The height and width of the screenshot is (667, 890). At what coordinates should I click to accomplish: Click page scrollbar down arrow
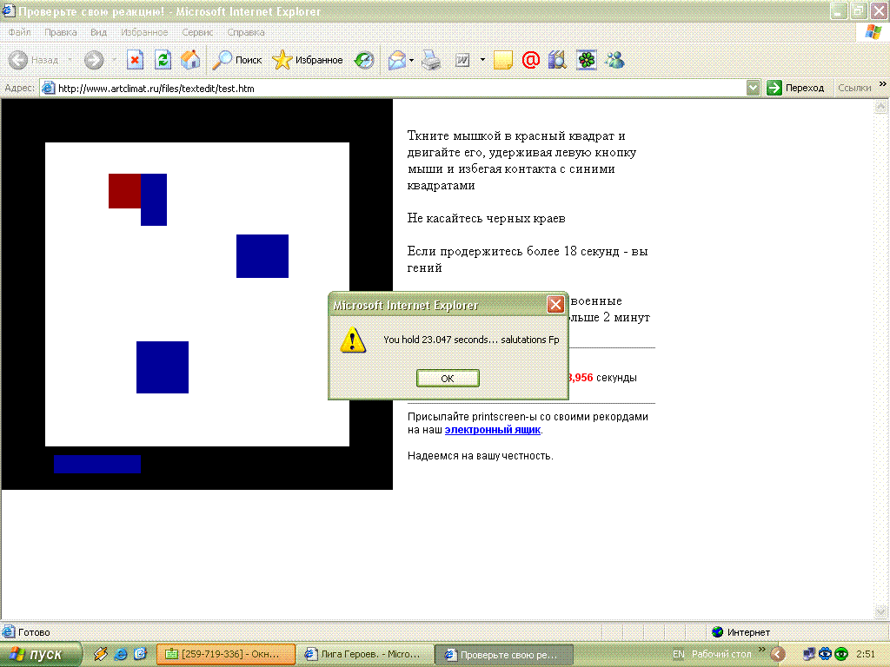[x=881, y=611]
